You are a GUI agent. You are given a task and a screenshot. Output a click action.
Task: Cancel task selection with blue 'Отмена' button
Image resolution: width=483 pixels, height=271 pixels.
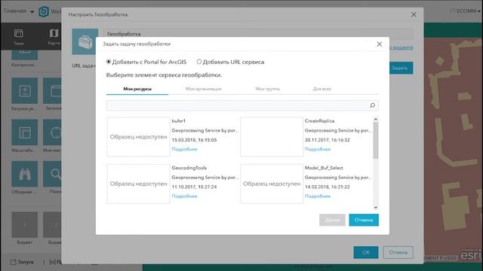point(364,220)
